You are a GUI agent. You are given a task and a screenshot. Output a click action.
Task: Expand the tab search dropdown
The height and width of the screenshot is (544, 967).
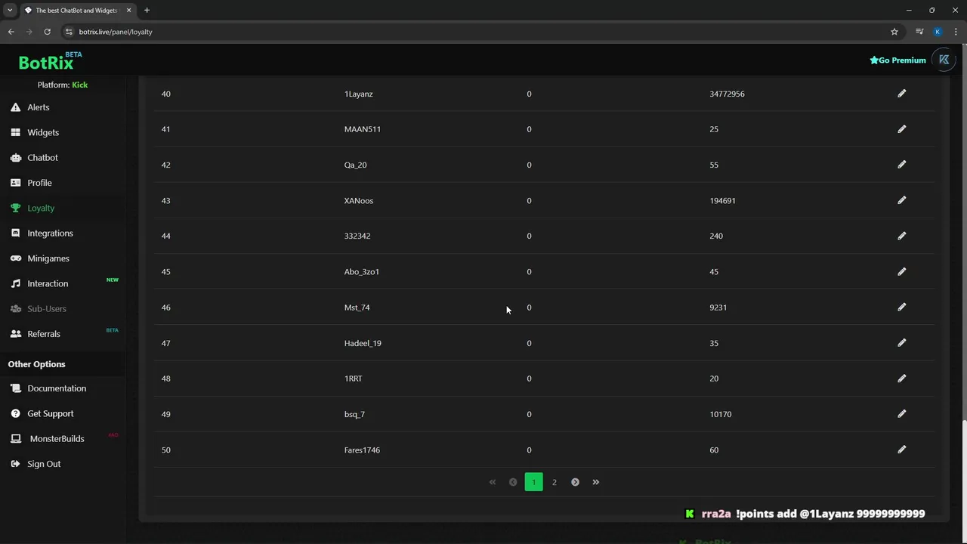click(x=10, y=11)
